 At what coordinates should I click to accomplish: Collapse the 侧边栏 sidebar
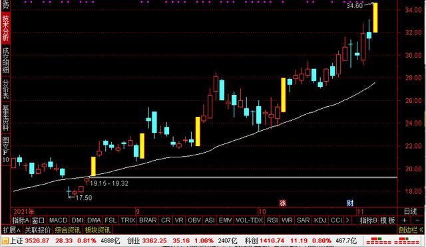click(x=411, y=230)
